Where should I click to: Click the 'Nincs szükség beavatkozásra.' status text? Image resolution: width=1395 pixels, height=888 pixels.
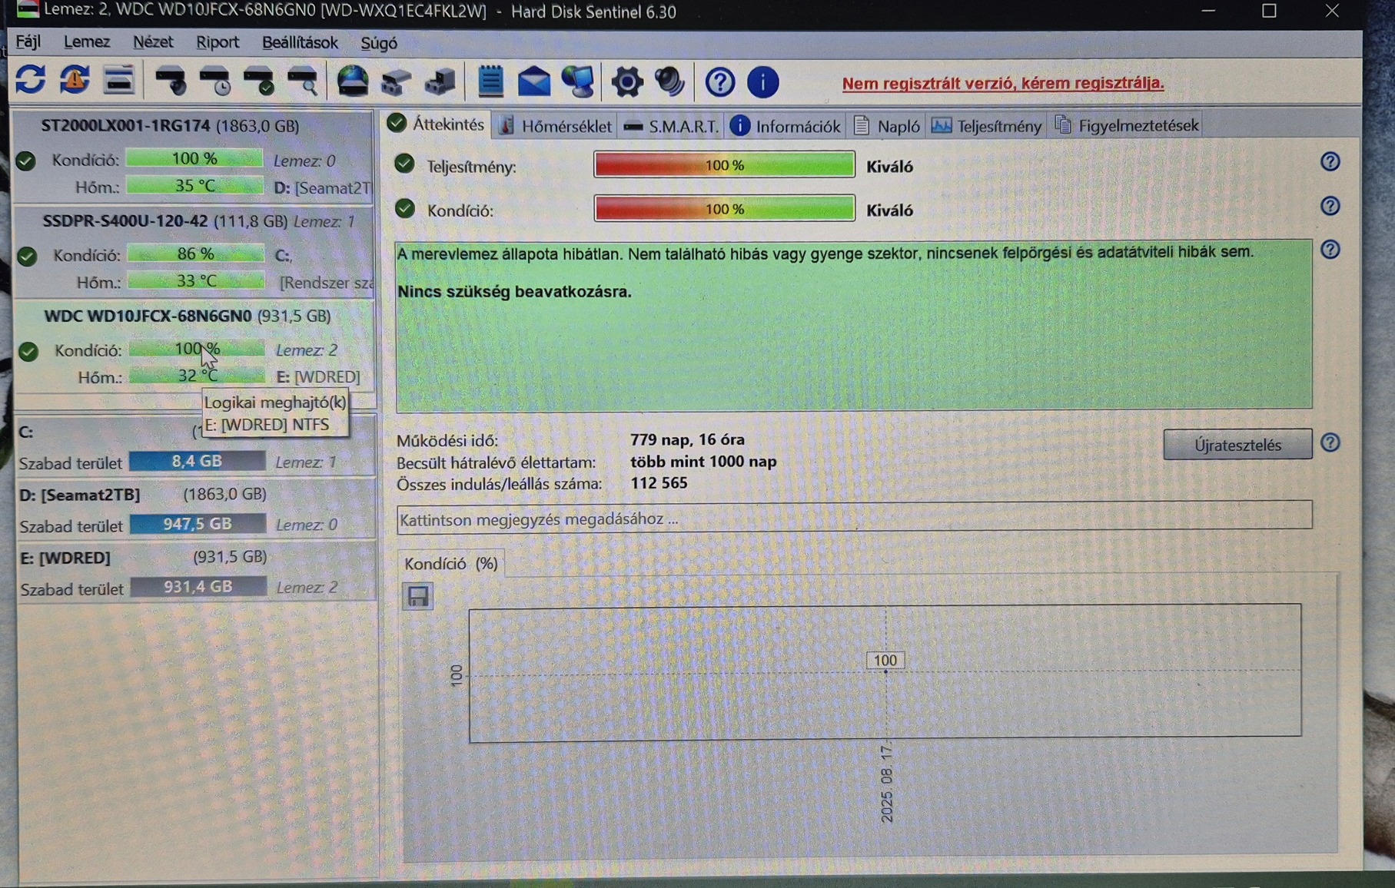[514, 292]
